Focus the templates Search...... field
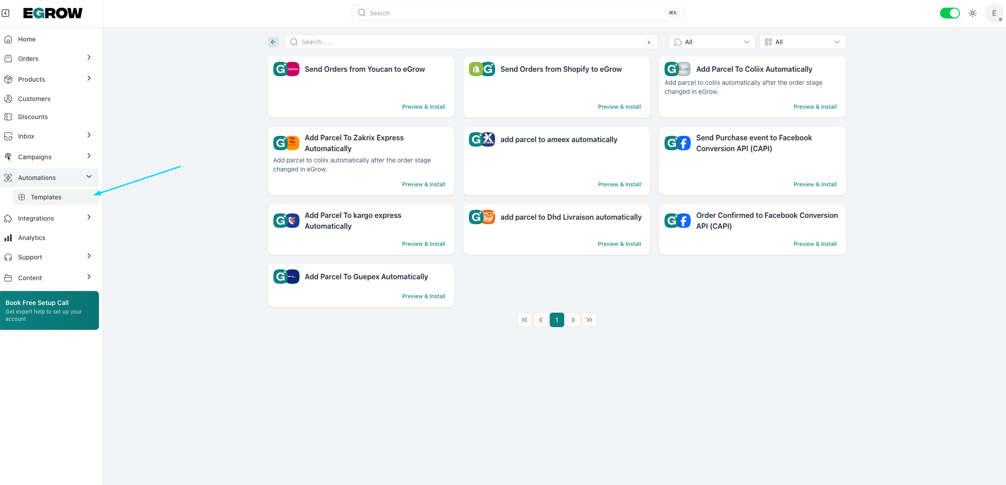Screen dimensions: 1006x485 (x=471, y=42)
